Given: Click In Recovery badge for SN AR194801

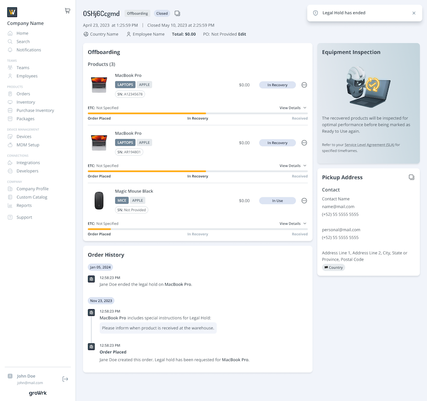Looking at the screenshot, I should [277, 143].
